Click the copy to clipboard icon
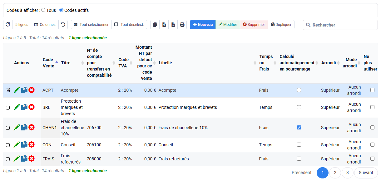381x185 pixels. pos(155,25)
